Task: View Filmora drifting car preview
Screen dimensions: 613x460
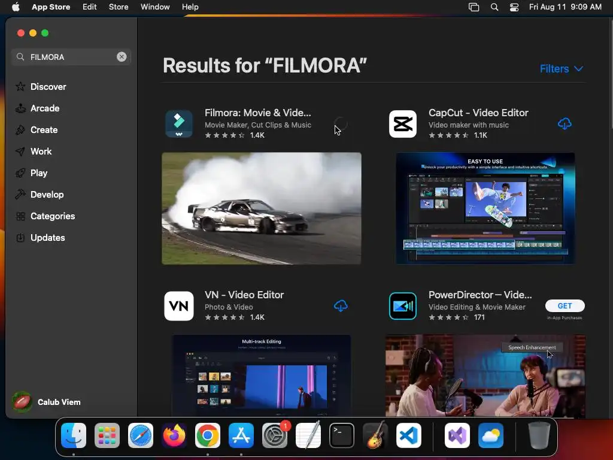Action: [262, 208]
